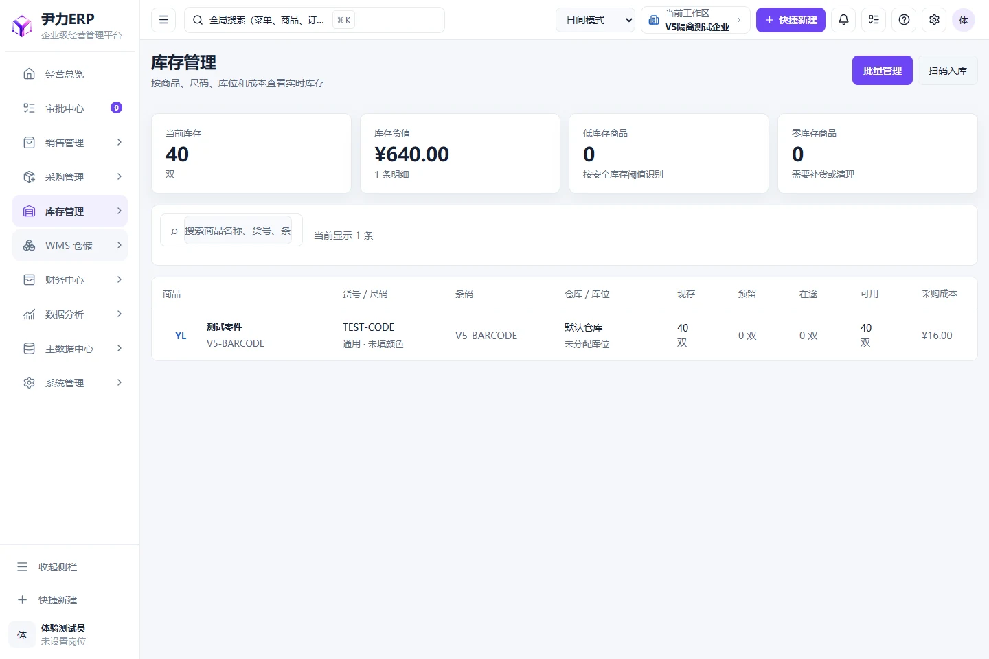Click the 扫码入库 button

(x=948, y=71)
